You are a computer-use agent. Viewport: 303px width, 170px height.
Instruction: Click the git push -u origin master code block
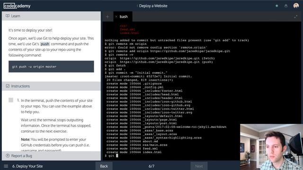51,67
